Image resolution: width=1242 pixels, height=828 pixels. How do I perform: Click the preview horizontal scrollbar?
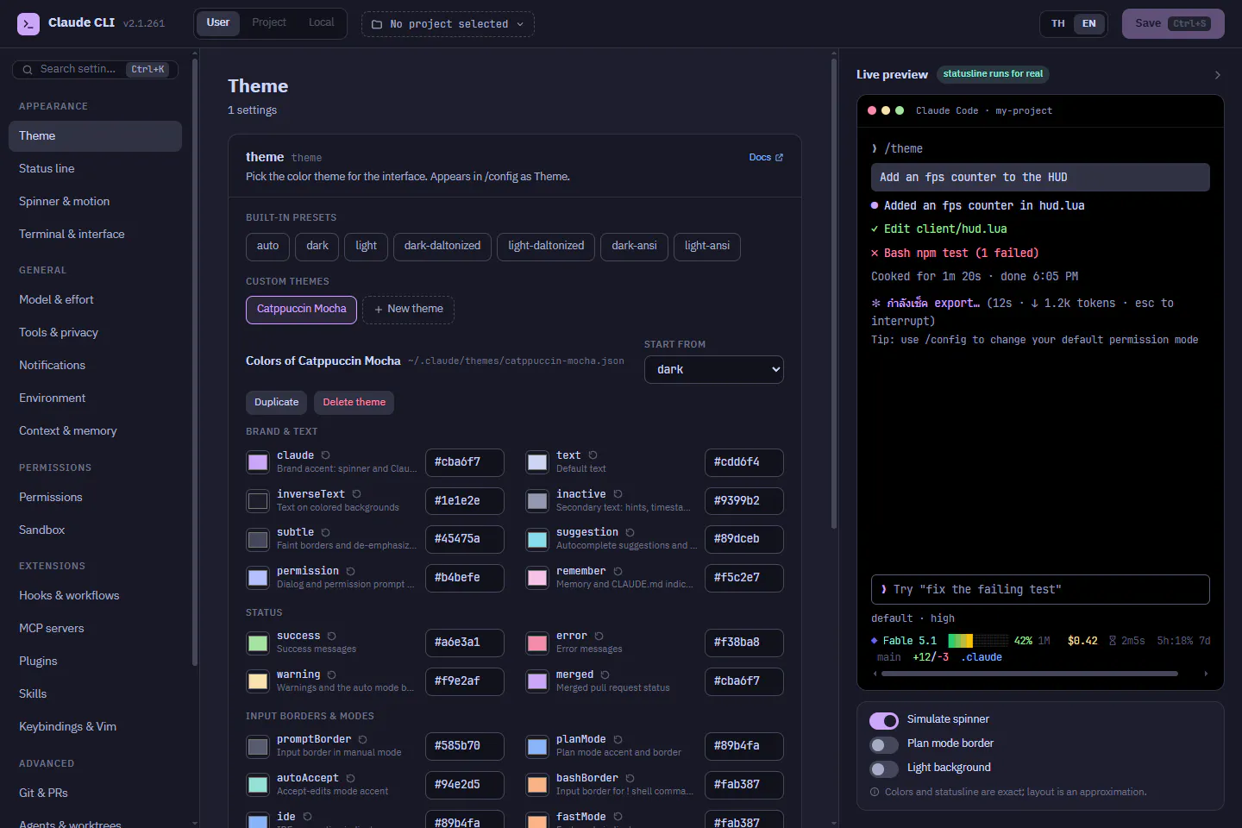(x=1029, y=674)
